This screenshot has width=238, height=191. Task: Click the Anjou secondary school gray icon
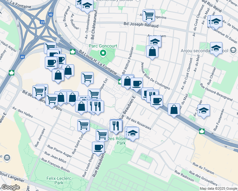[233, 50]
